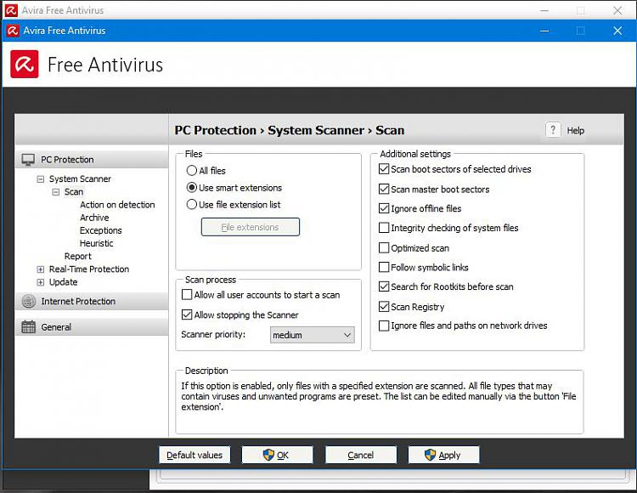The height and width of the screenshot is (493, 637).
Task: Select Use file extension list option
Action: click(x=191, y=205)
